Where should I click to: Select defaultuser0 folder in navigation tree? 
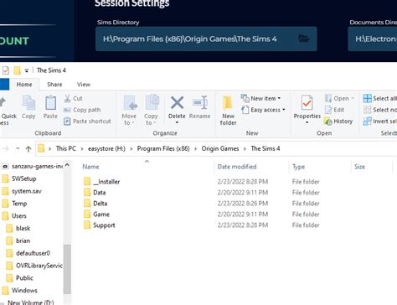[x=33, y=253]
